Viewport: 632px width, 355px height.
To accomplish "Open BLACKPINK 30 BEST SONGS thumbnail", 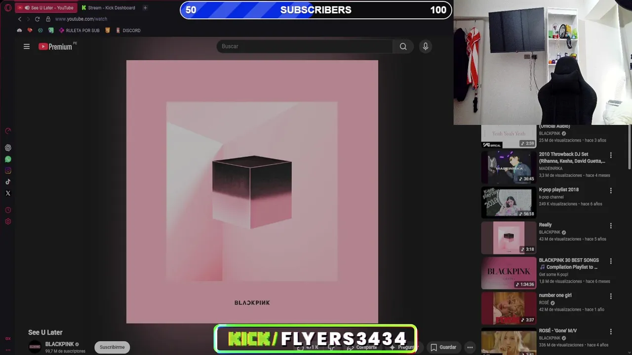I will (509, 273).
